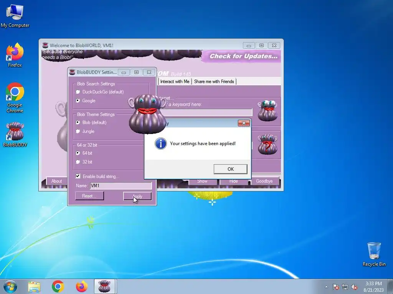Screen dimensions: 393x294
Task: Close the BlobWORLD main window
Action: tap(274, 46)
